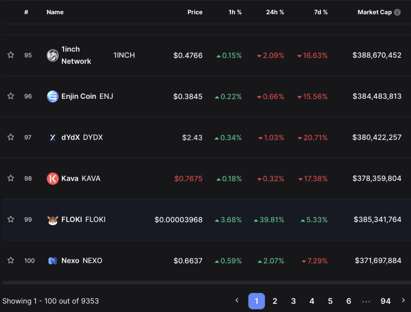
Task: Show Market Cap info tooltip icon
Action: click(397, 12)
